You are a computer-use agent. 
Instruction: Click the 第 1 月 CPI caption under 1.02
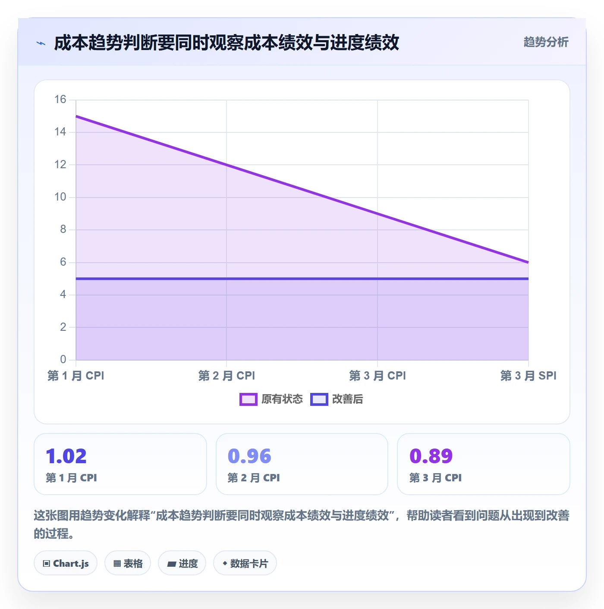72,478
